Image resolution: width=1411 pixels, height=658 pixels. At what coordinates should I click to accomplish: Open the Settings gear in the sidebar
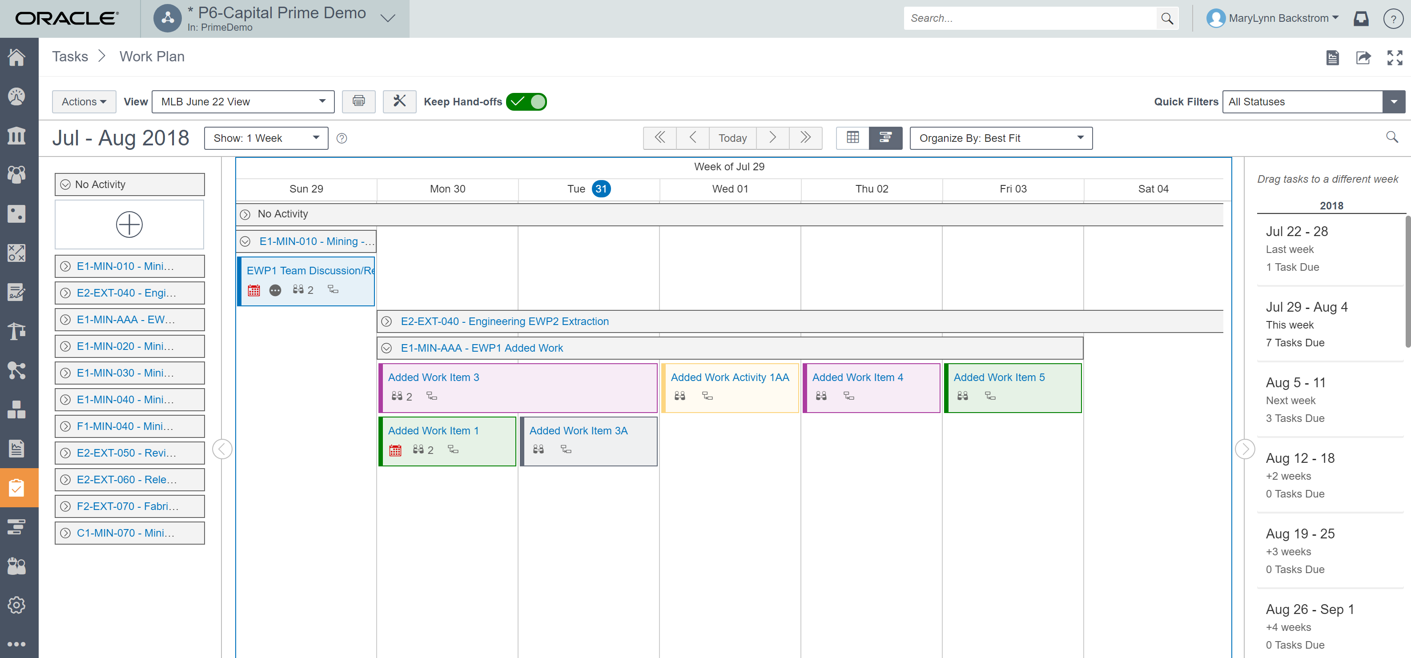point(16,605)
